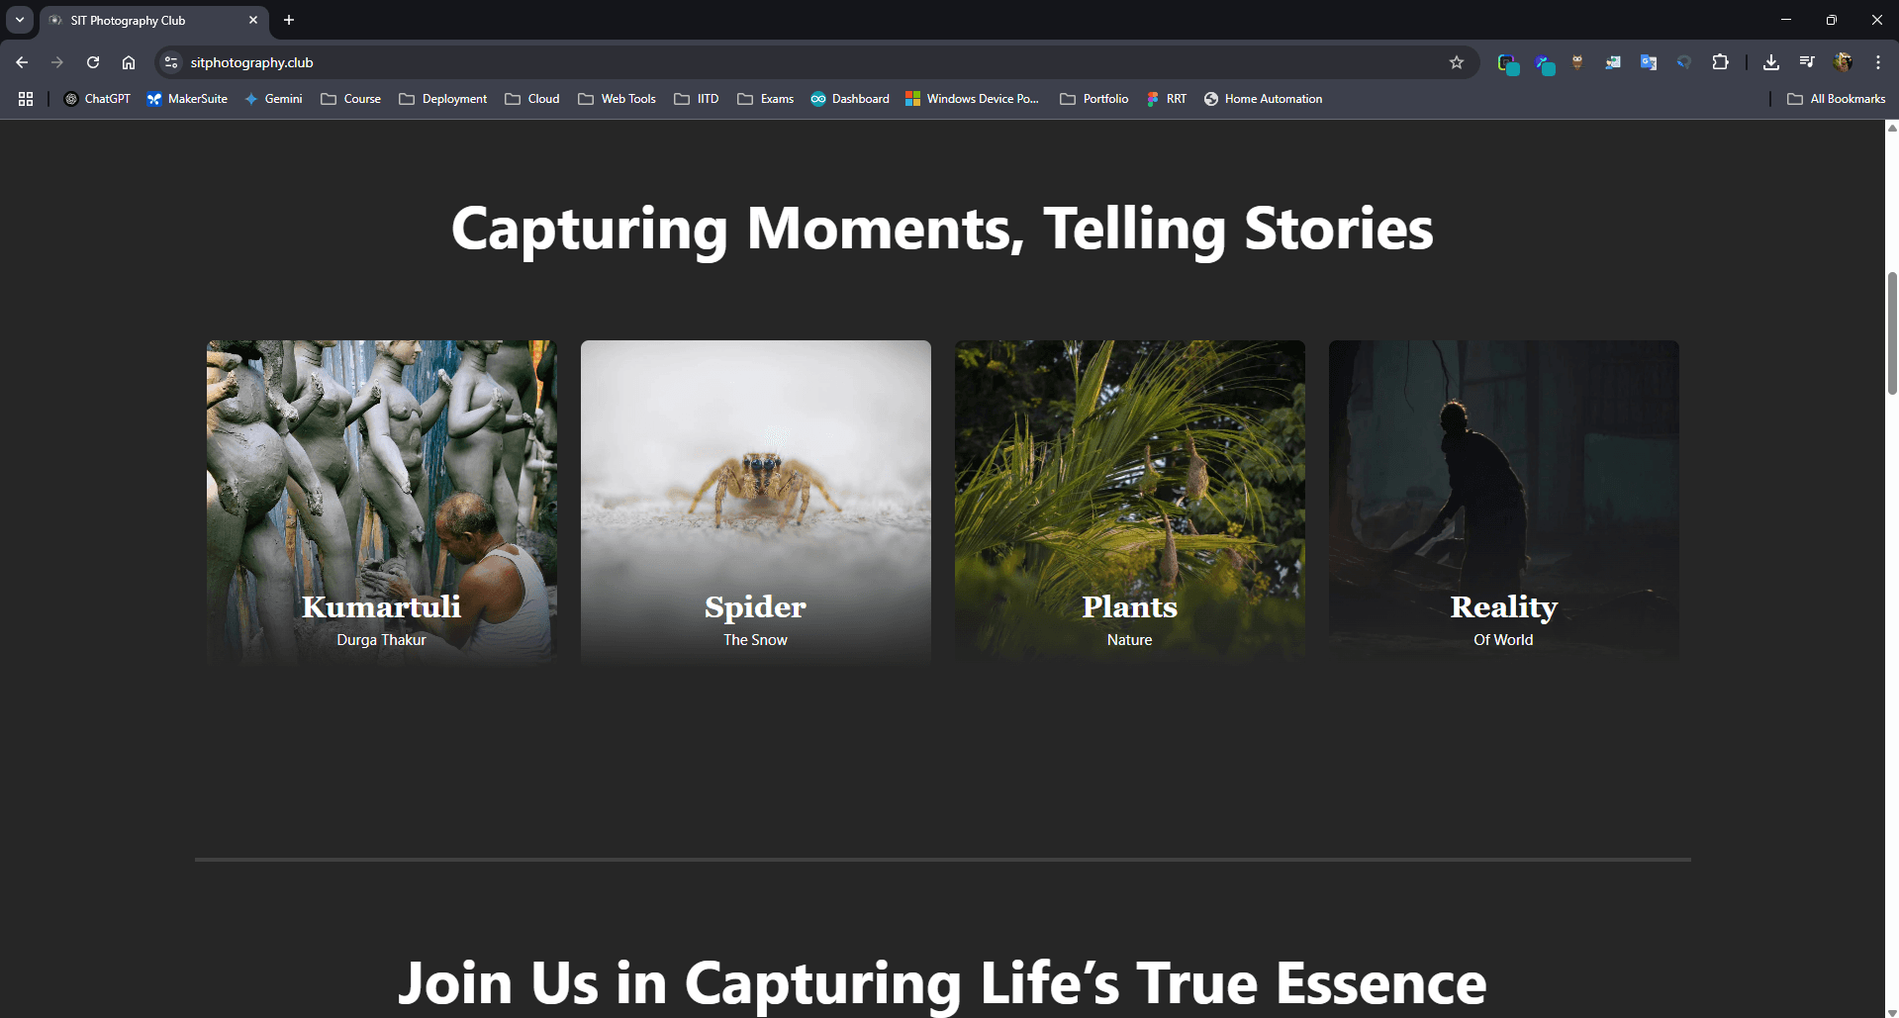
Task: Expand the Web Tools bookmarks folder
Action: click(x=617, y=99)
